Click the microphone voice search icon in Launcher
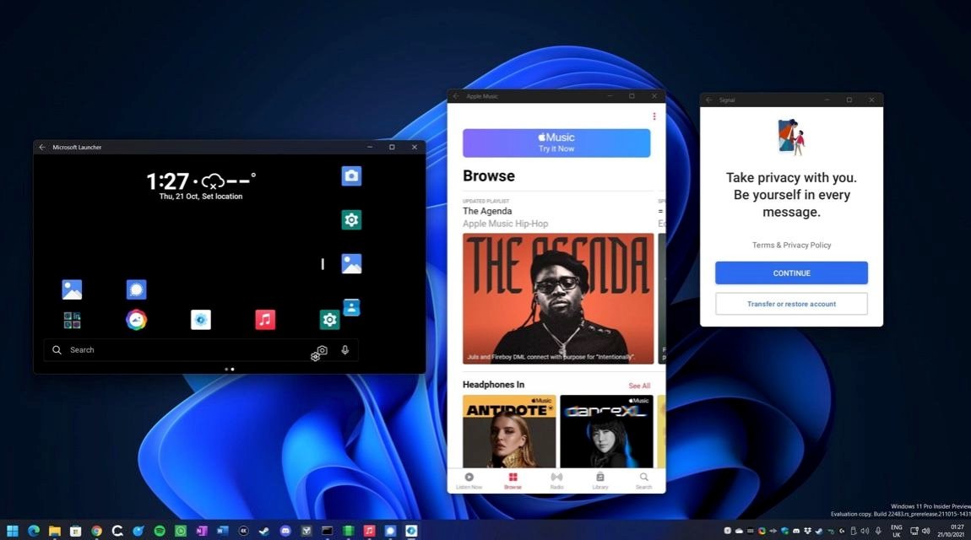Screen dimensions: 971x540 (345, 350)
